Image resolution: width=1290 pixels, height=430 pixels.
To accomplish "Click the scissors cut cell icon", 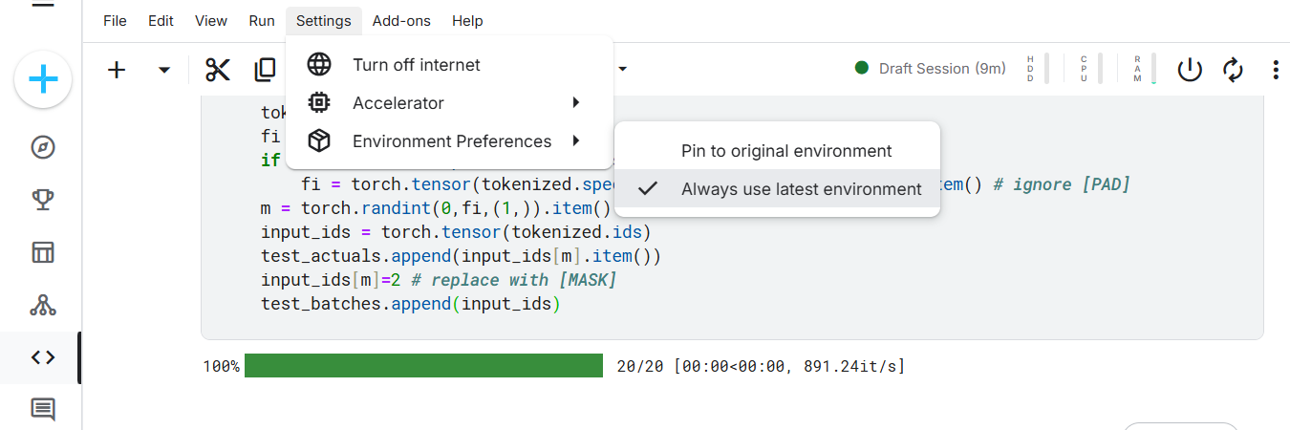I will [218, 70].
